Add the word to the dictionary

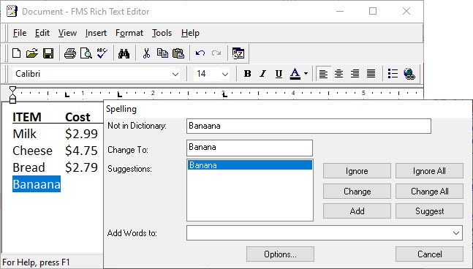click(357, 211)
